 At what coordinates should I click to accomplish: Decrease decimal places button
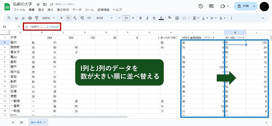[x=75, y=18]
